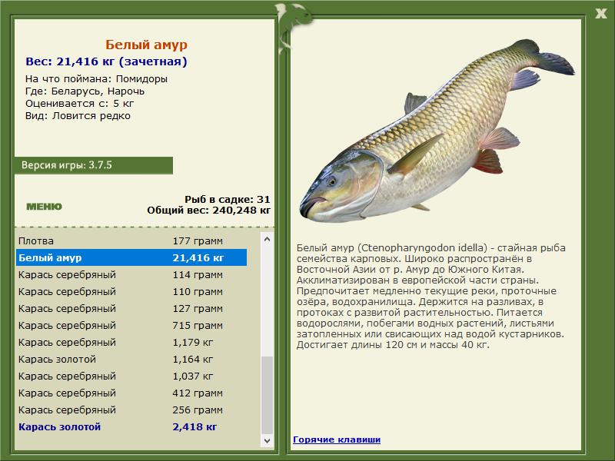Click the Вес: 21,416 кг (зачетная) text

click(106, 61)
